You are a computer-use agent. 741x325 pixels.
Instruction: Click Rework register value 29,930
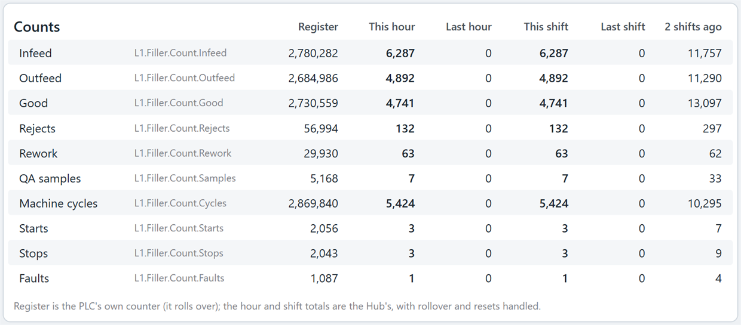(x=321, y=153)
